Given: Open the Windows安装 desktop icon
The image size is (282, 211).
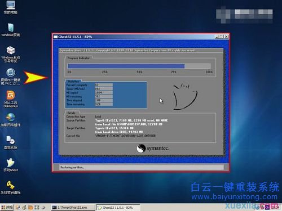Looking at the screenshot, I should point(11,30).
